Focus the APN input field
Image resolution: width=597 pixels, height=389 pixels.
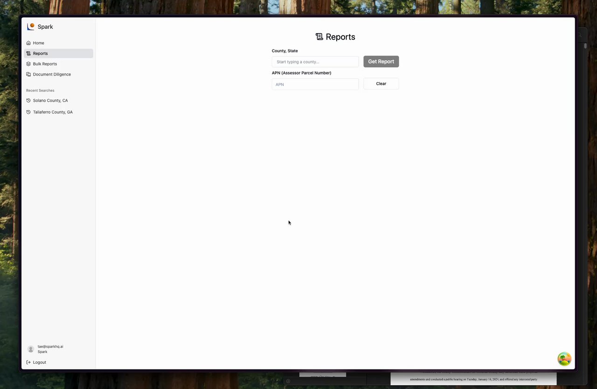[x=315, y=84]
